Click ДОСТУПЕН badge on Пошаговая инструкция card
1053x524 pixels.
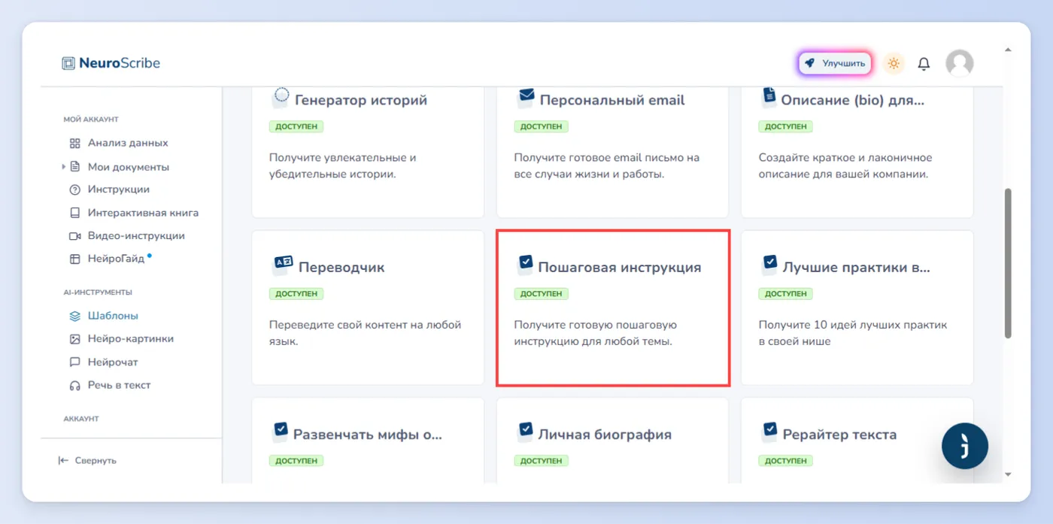(x=541, y=294)
